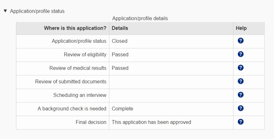The height and width of the screenshot is (139, 274).
Task: Click the Details column header
Action: [120, 28]
